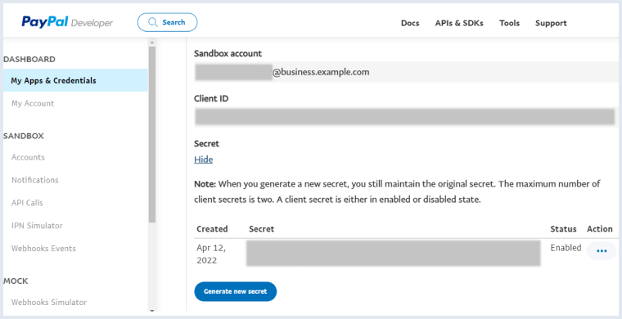View API Calls page
Viewport: 622px width, 319px height.
pos(27,203)
